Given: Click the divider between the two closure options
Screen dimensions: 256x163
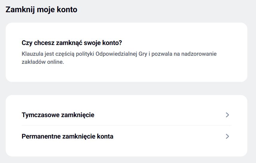Looking at the screenshot, I should click(x=126, y=125).
